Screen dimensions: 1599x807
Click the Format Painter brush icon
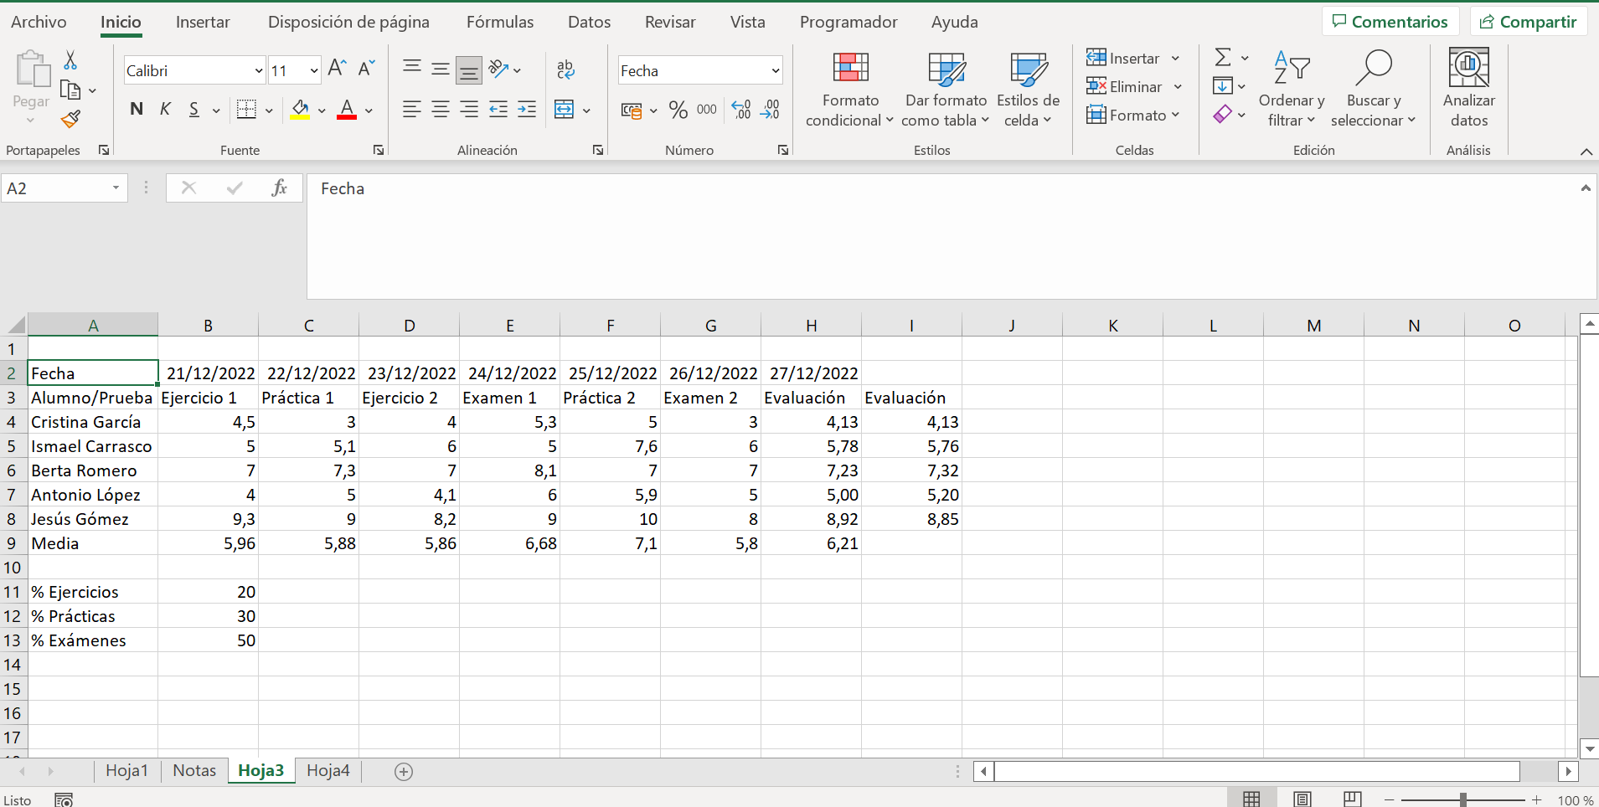[71, 120]
